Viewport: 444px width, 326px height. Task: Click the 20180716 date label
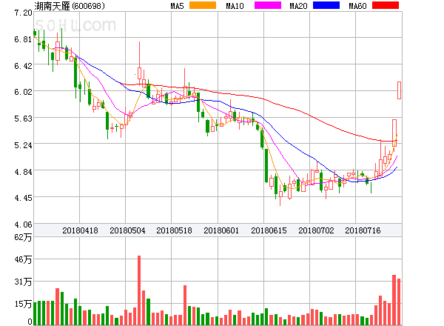(363, 230)
